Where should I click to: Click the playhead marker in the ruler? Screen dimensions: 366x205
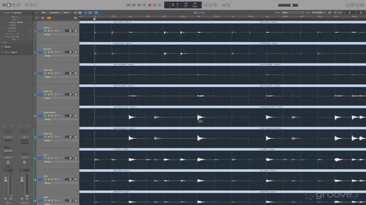click(94, 19)
